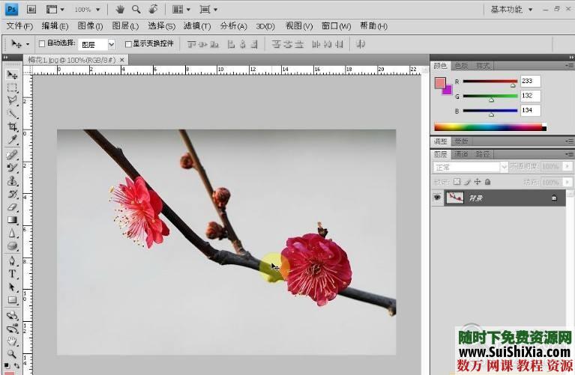Select the 3D Orbit camera tool
Viewport: 575px width, 375px height.
[12, 329]
